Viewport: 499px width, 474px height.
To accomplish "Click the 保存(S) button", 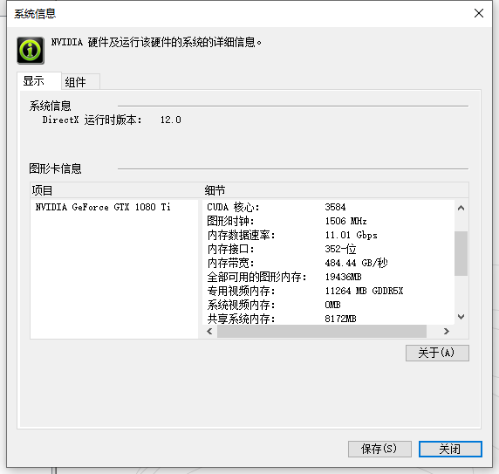I will [379, 449].
